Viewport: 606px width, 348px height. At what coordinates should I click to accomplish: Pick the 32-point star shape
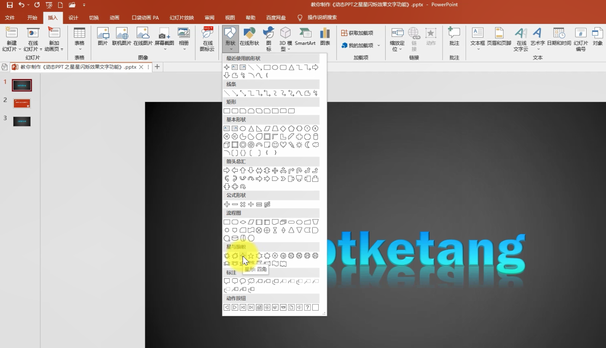click(x=315, y=256)
